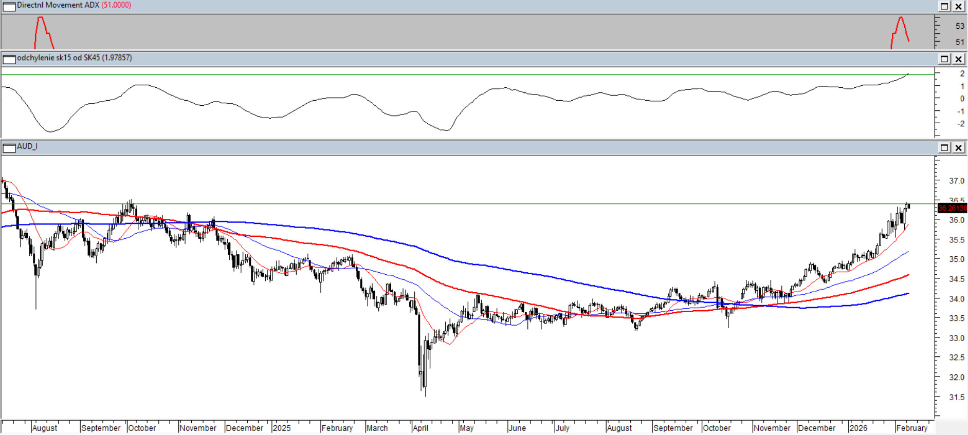
Task: Close the Directnl Movement ADX panel
Action: [x=959, y=6]
